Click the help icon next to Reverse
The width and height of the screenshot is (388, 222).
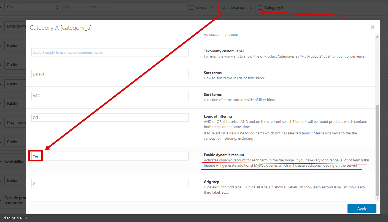pyautogui.click(x=212, y=7)
